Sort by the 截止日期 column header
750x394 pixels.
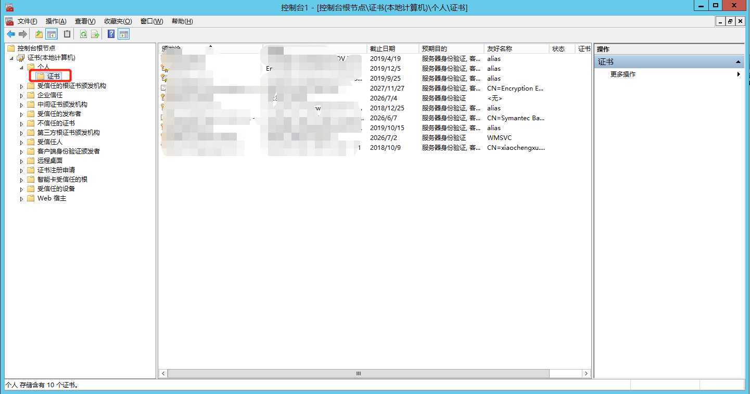pos(393,48)
